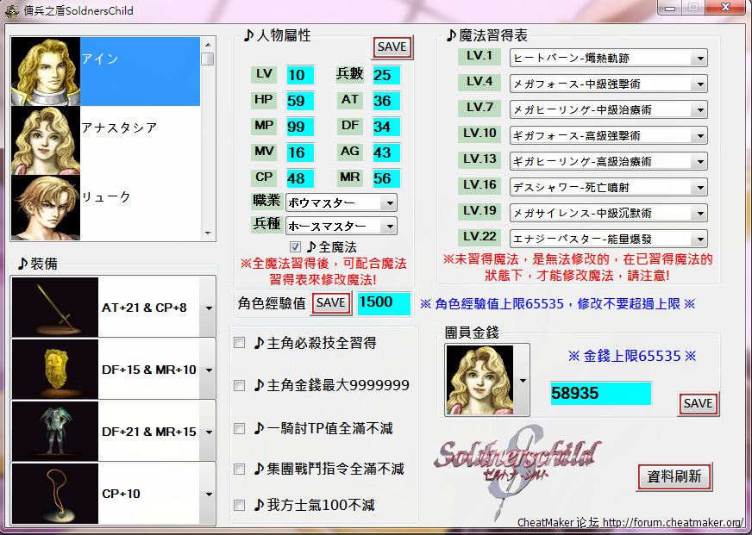Expand the AT+21 & CP+8 weapon dropdown
The height and width of the screenshot is (535, 752).
tap(208, 308)
